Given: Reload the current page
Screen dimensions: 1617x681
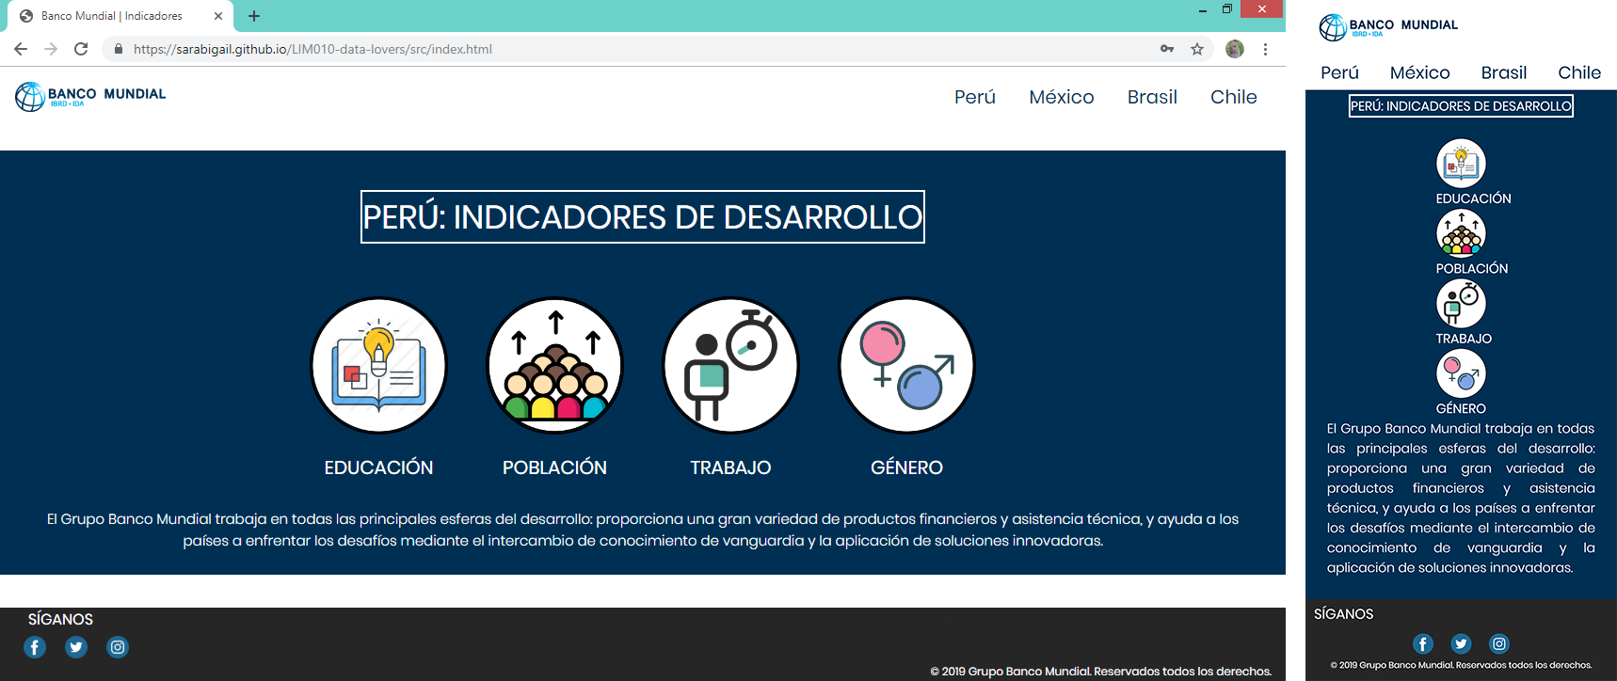Looking at the screenshot, I should (81, 49).
